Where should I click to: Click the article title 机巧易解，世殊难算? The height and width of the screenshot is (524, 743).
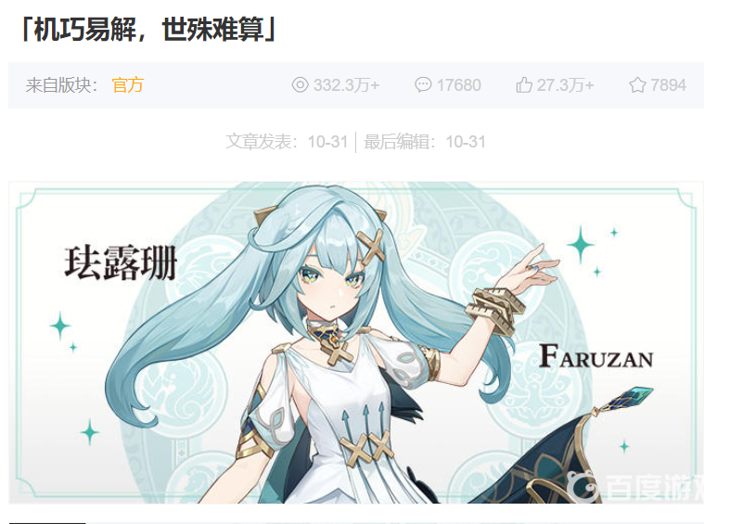pyautogui.click(x=148, y=30)
